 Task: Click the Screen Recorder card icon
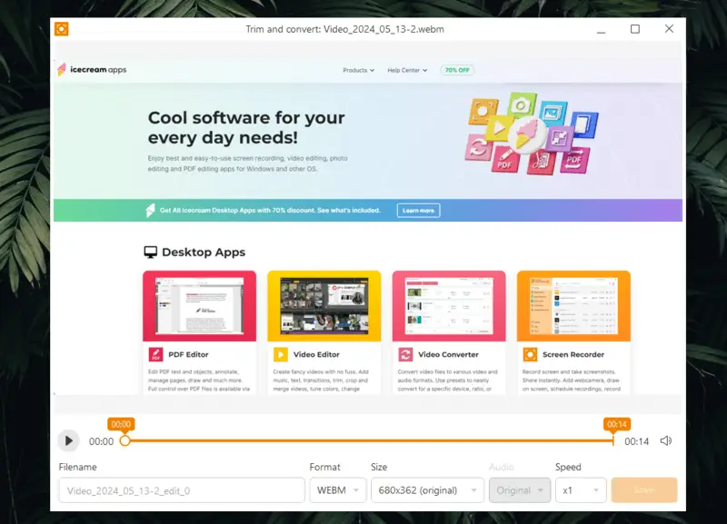coord(530,354)
